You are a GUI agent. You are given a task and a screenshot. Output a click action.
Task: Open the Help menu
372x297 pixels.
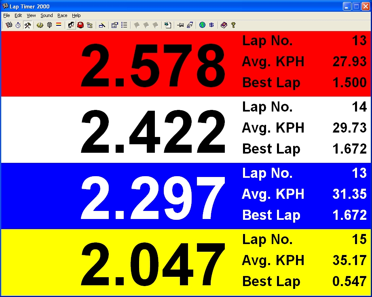click(76, 15)
